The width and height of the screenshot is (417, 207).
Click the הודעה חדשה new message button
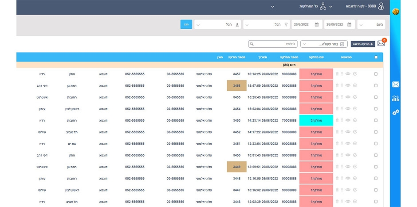(363, 44)
